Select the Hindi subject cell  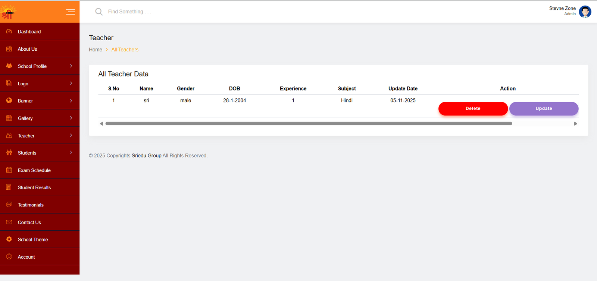coord(347,100)
